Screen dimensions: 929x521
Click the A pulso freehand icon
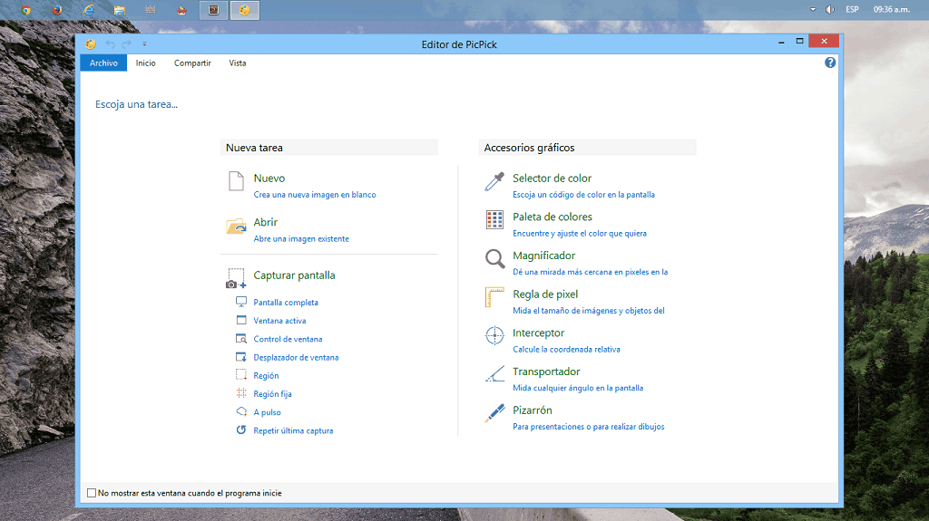coord(241,411)
